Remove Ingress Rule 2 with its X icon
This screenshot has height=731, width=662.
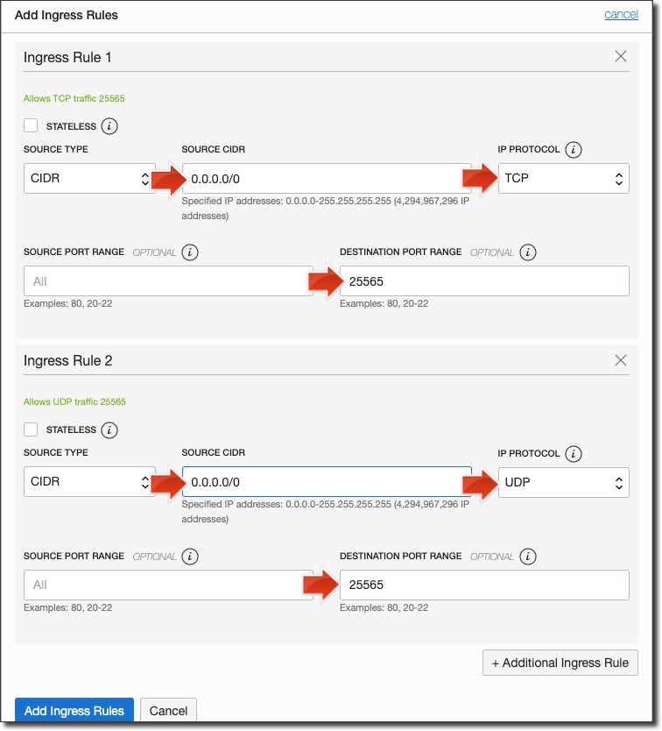pos(621,360)
